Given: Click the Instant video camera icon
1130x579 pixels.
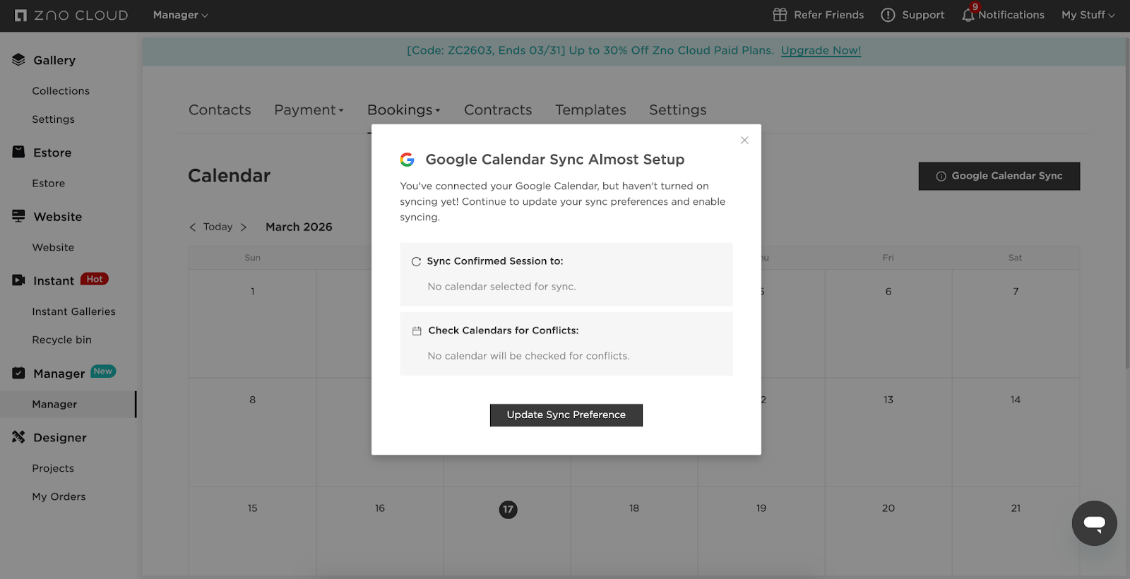Looking at the screenshot, I should coord(18,280).
